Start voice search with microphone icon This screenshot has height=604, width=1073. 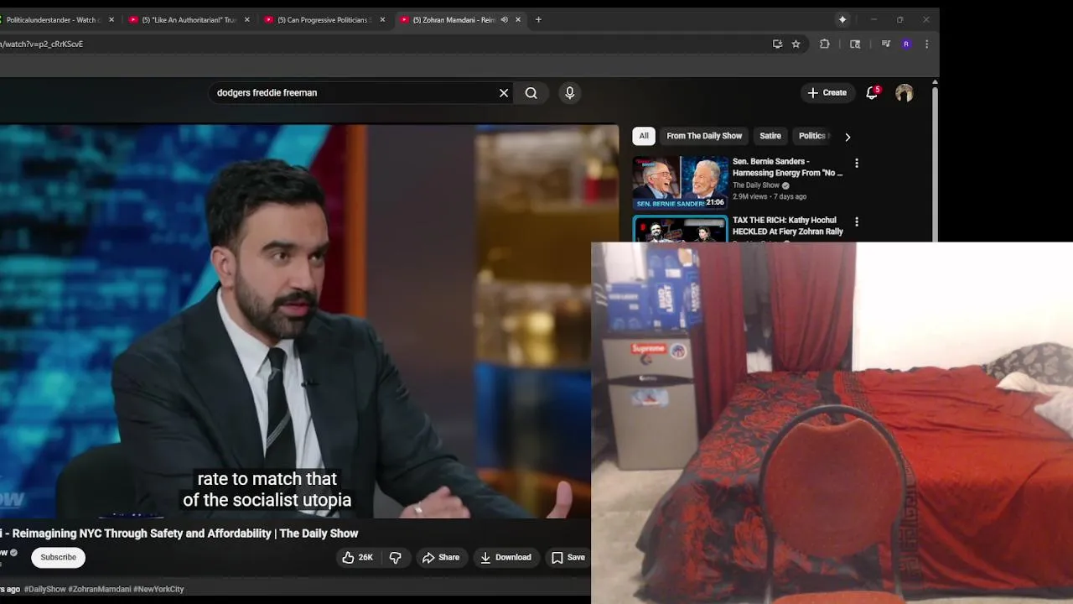(570, 93)
